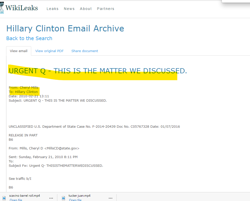Click the 'To: Hillary Clinton' line

coord(23,92)
